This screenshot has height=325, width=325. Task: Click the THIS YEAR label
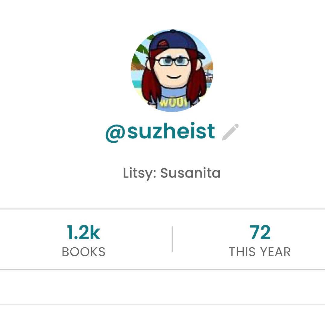tap(260, 252)
